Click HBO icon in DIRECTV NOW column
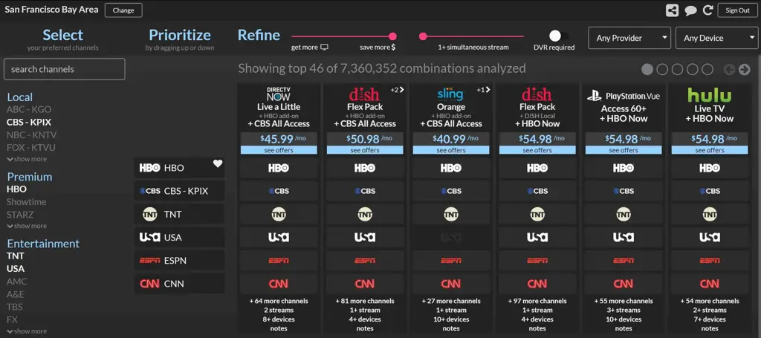 coord(279,169)
